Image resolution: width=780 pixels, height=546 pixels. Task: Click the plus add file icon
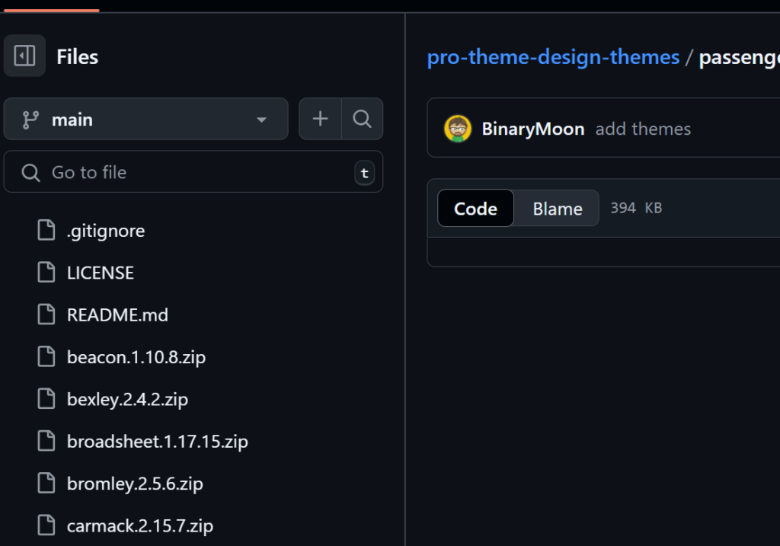pyautogui.click(x=321, y=119)
